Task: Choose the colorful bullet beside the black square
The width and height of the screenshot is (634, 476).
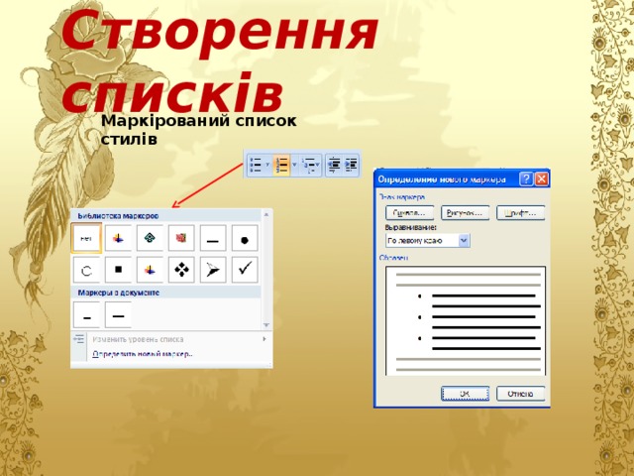Action: pos(150,270)
